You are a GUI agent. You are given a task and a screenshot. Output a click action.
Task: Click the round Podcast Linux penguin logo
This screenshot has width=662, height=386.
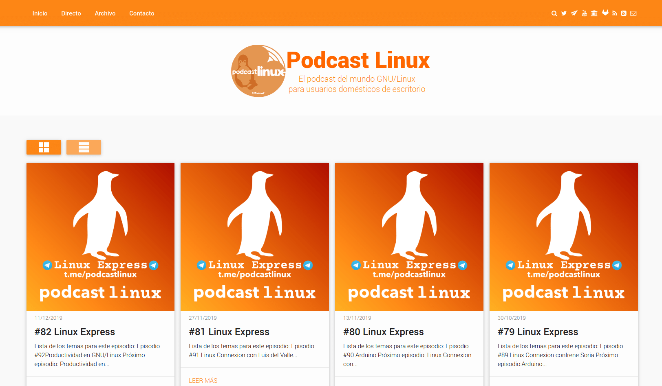(258, 71)
